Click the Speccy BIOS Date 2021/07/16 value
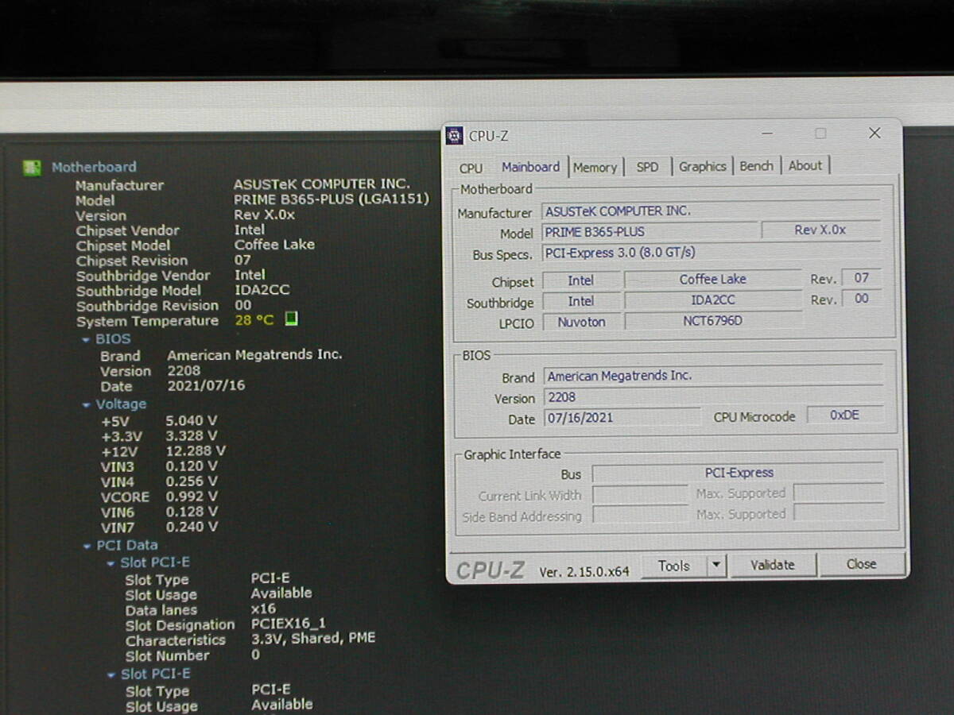Viewport: 954px width, 715px height. point(206,386)
